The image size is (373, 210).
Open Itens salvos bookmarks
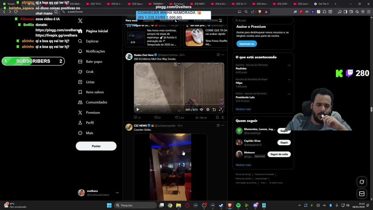(91, 92)
